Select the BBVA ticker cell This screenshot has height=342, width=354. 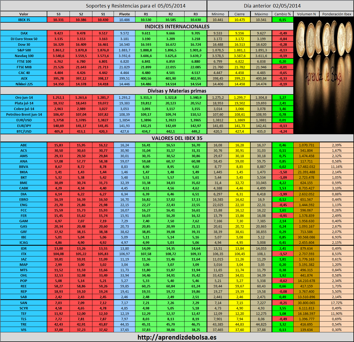click(24, 167)
